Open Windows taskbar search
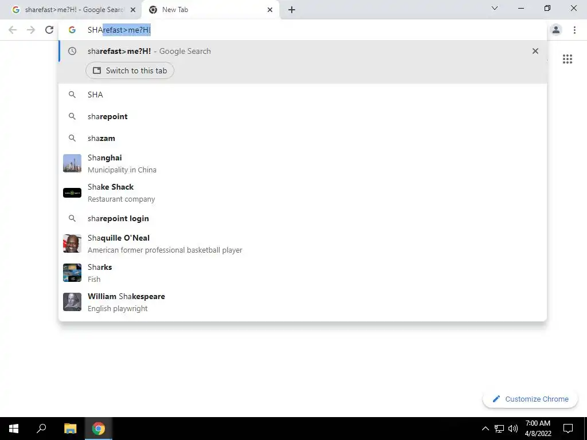 [41, 429]
